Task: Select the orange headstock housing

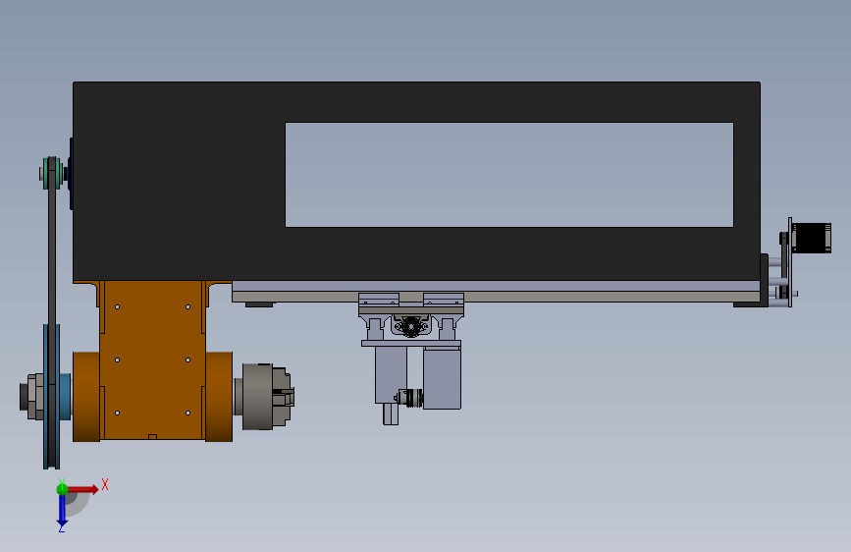Action: pos(152,360)
